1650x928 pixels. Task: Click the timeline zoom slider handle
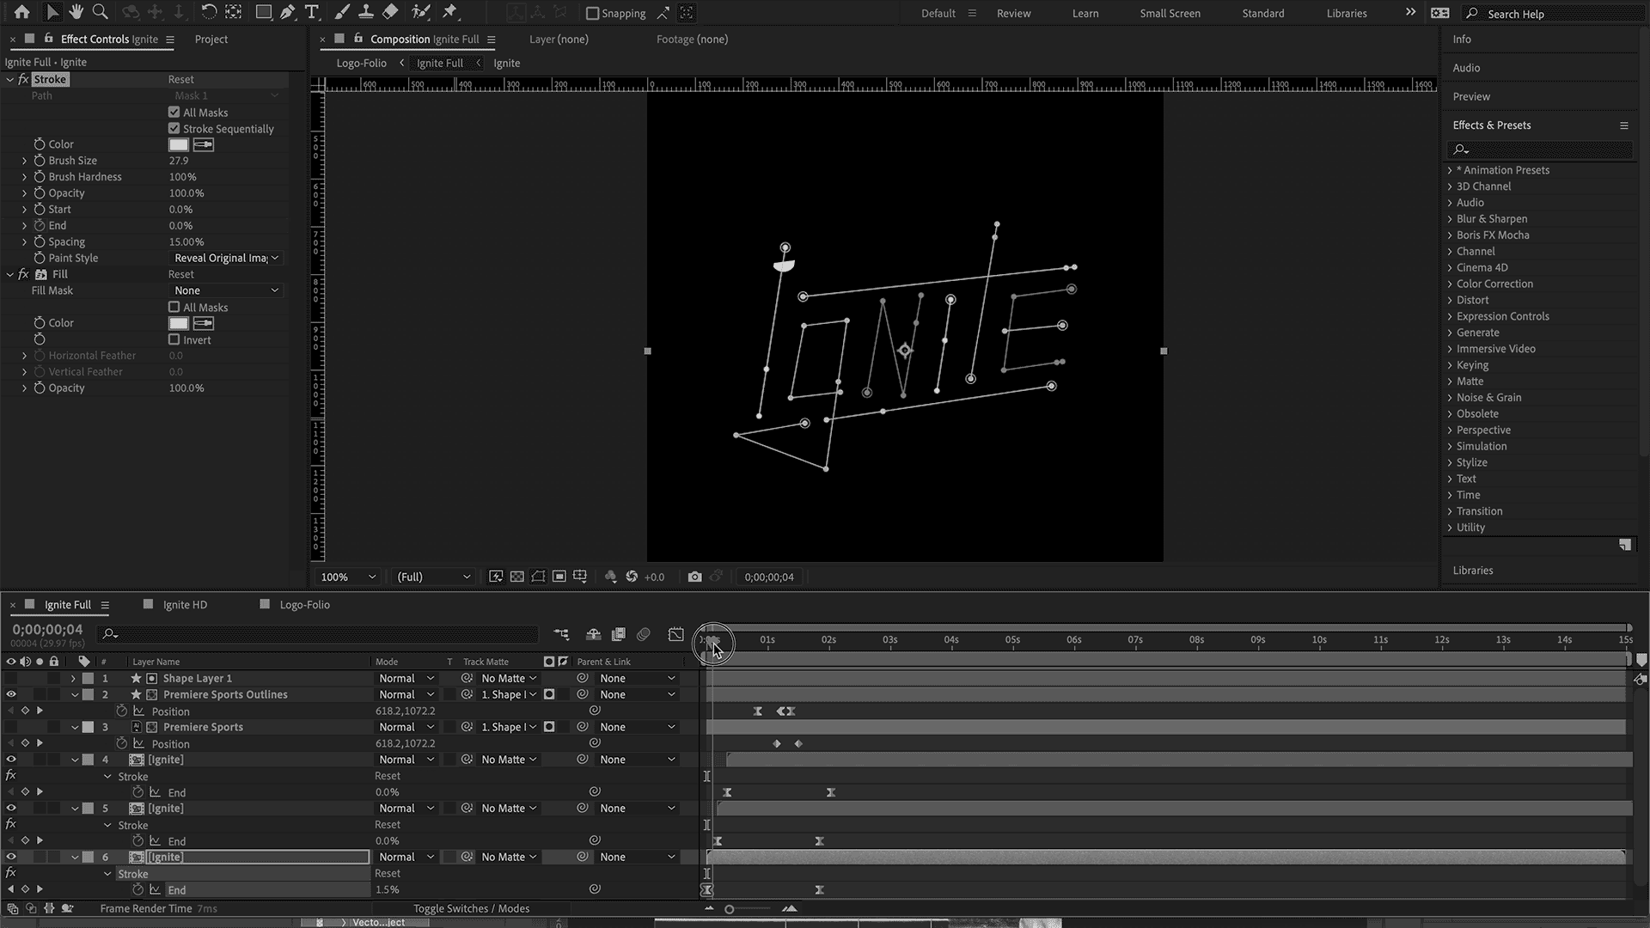(729, 909)
